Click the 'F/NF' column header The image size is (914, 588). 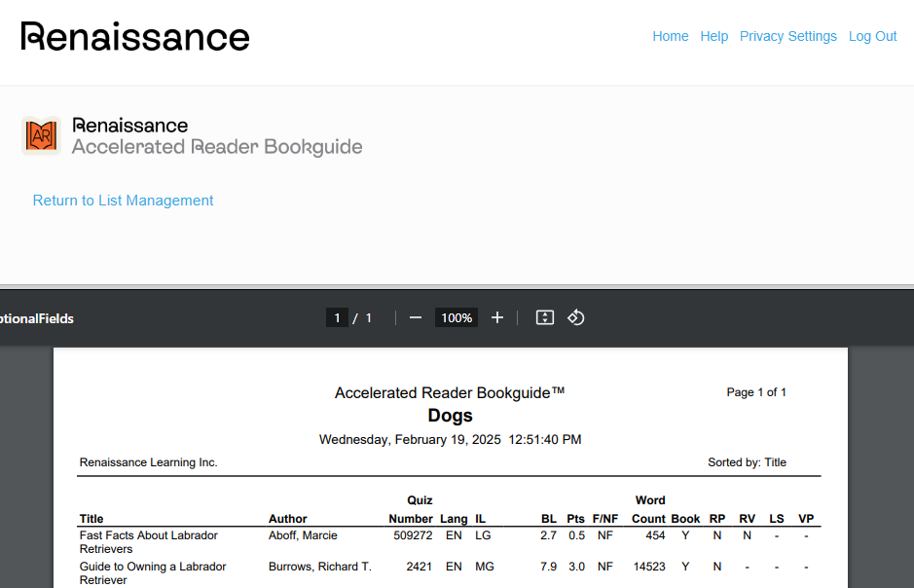(605, 519)
